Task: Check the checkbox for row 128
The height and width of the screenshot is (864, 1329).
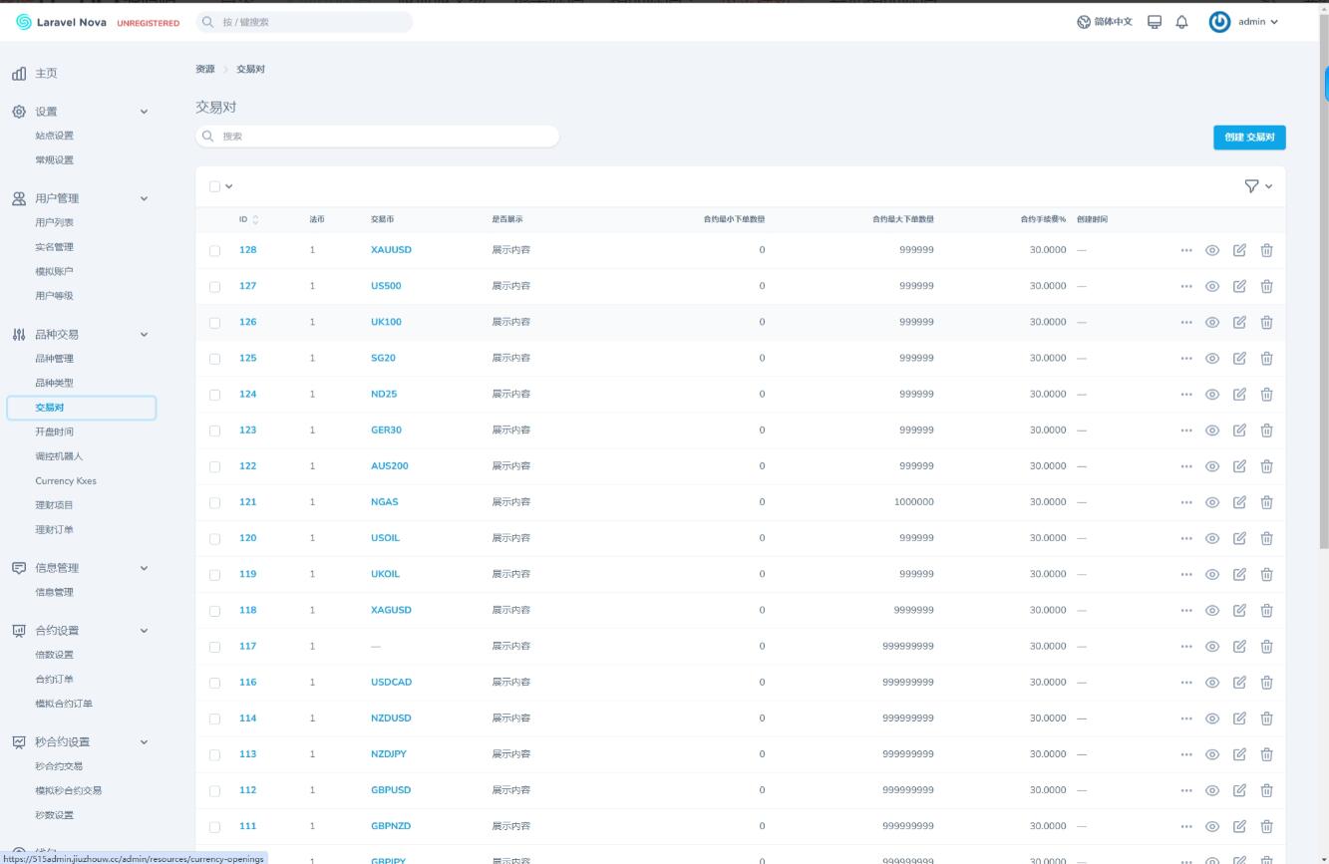Action: click(214, 251)
